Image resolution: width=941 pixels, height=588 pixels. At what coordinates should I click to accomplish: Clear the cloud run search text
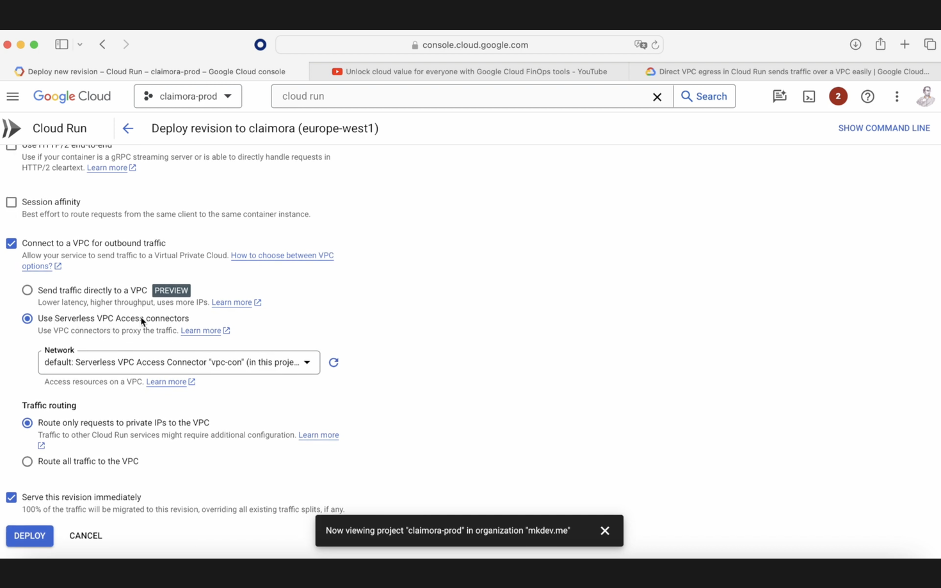point(657,97)
